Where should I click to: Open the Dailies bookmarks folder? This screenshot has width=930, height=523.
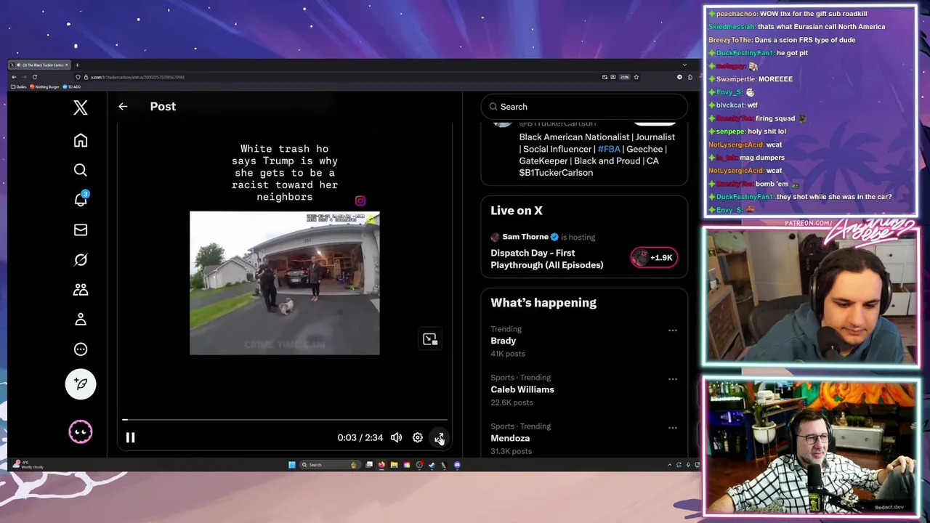[19, 86]
